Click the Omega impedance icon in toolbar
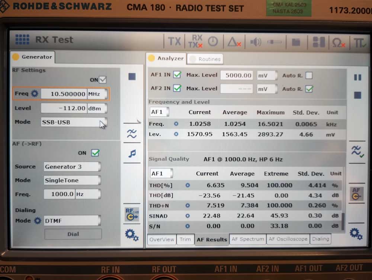 (338, 42)
